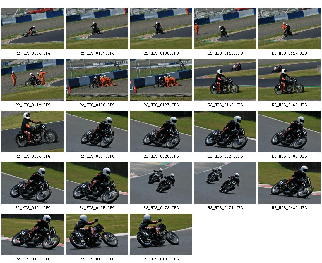322x263 pixels.
Task: Click the R2_HIS_0480.JPG thumbnail
Action: [x=289, y=183]
